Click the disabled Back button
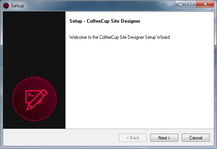The image size is (217, 149). [x=133, y=137]
